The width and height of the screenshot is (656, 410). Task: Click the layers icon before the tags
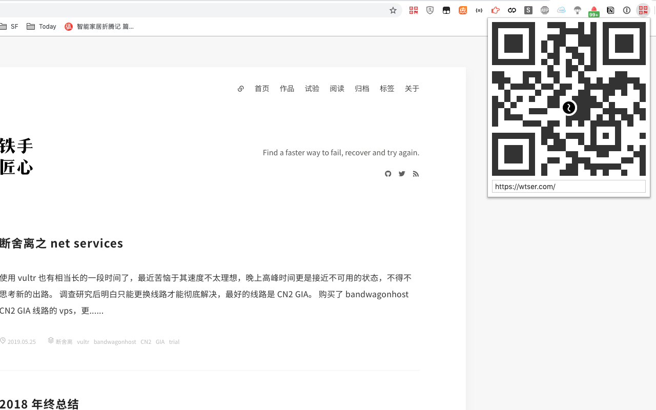(x=51, y=340)
